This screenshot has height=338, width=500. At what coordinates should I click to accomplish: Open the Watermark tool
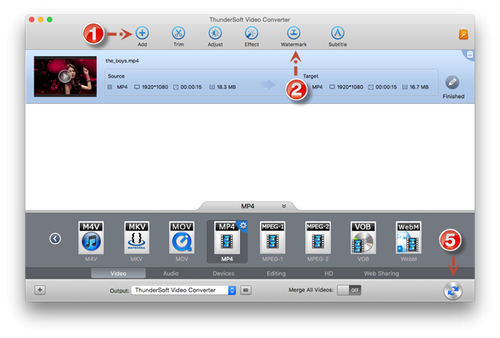coord(293,33)
